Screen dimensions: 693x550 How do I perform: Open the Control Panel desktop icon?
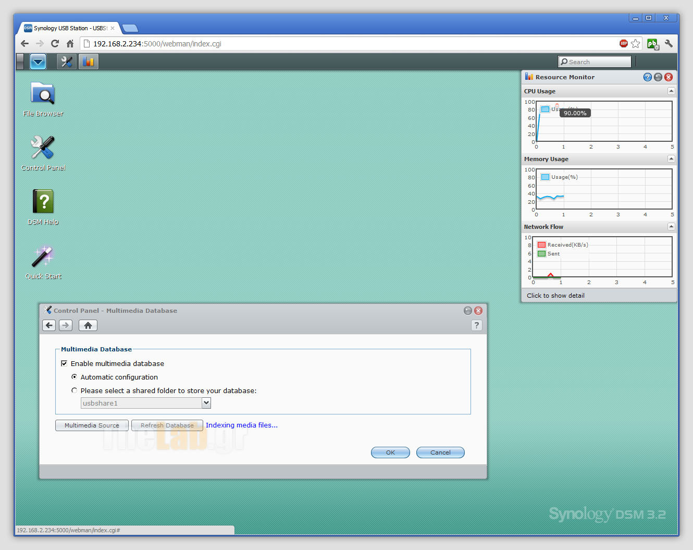43,149
